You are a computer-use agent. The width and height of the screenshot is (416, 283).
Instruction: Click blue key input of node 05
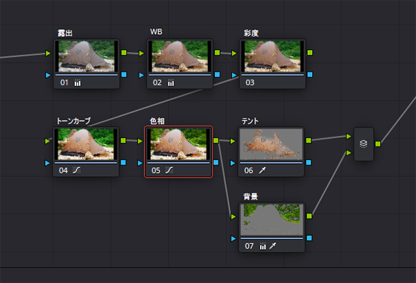pyautogui.click(x=140, y=163)
